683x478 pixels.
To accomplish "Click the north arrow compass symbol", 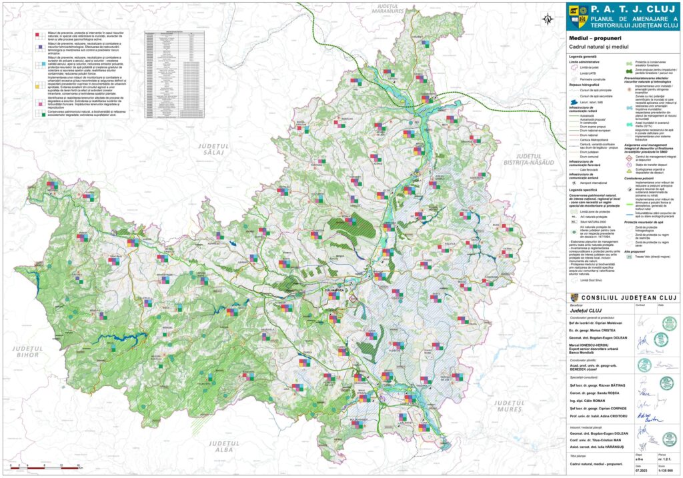I will 549,17.
